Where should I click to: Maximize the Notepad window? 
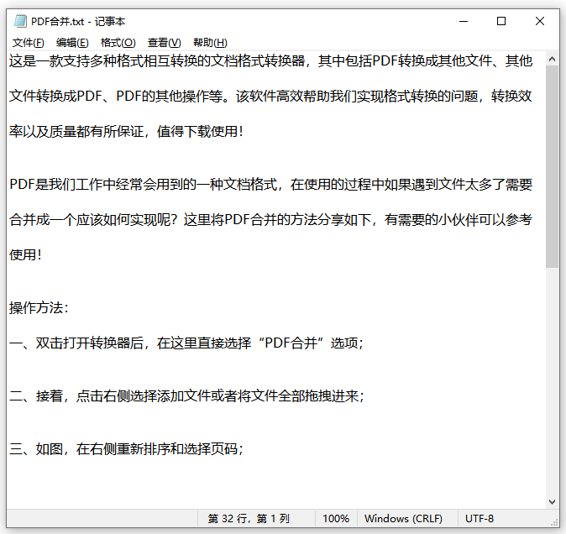[501, 21]
